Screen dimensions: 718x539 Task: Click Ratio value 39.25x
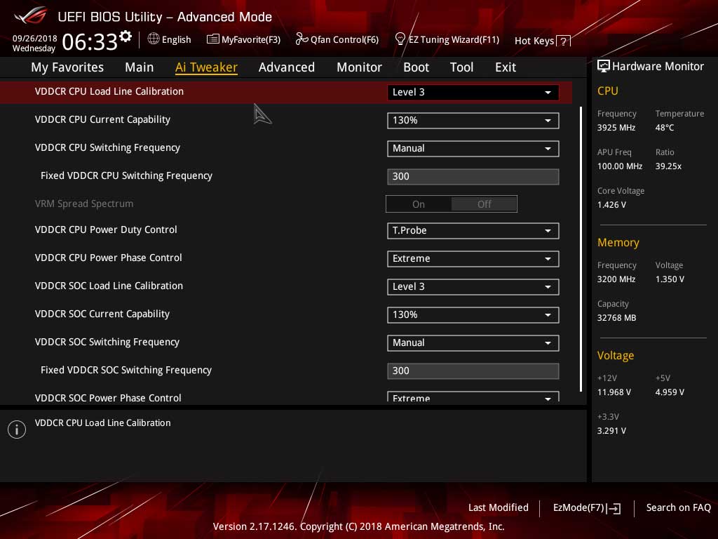[x=668, y=166]
